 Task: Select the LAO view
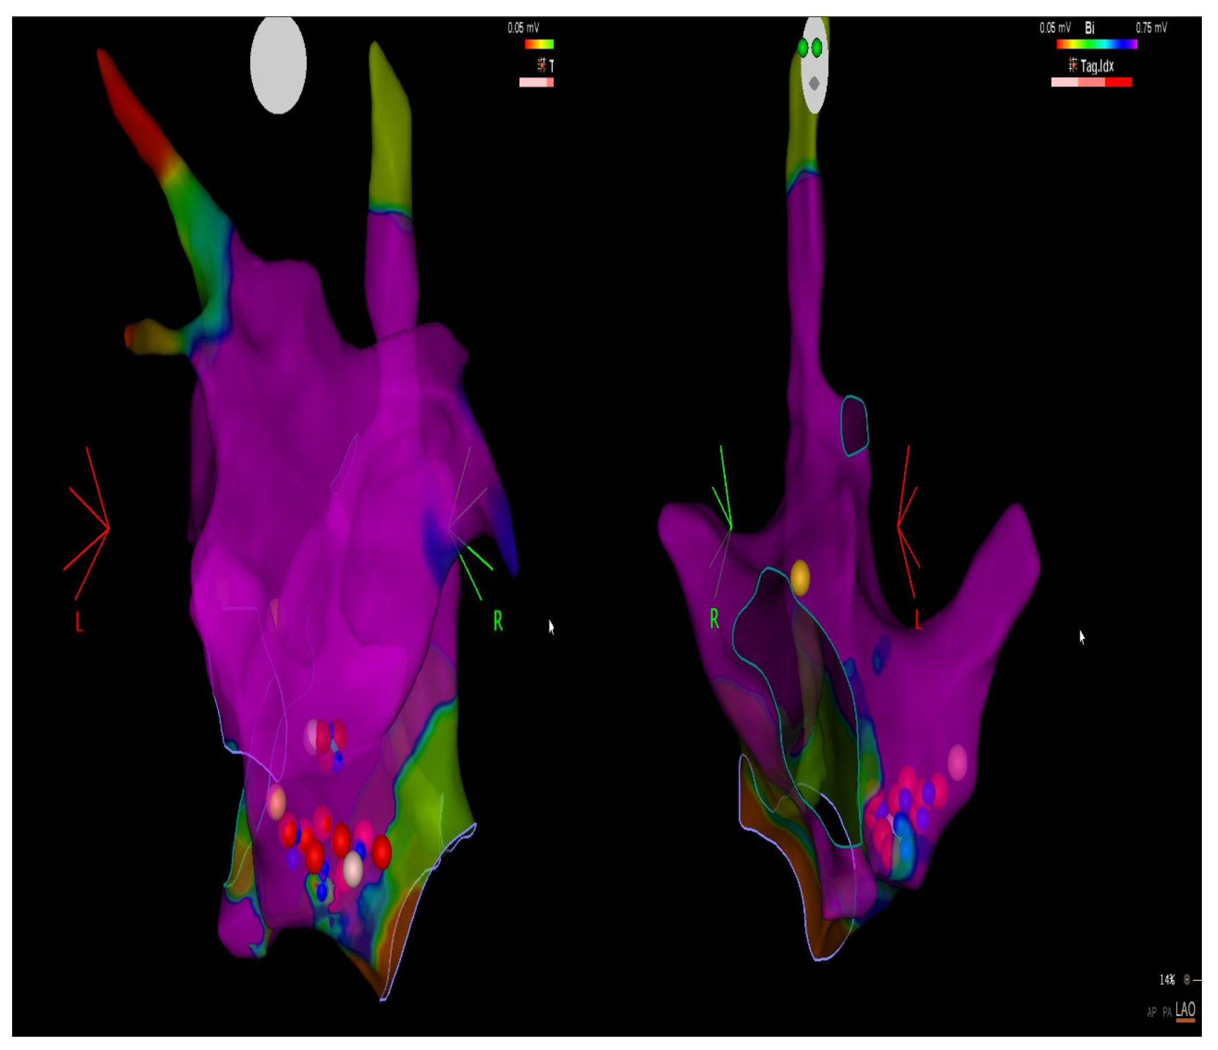tap(1185, 1010)
